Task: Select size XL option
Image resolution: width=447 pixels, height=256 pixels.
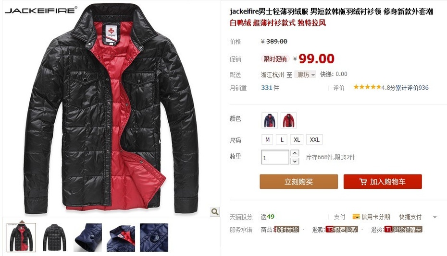Action: pos(297,140)
